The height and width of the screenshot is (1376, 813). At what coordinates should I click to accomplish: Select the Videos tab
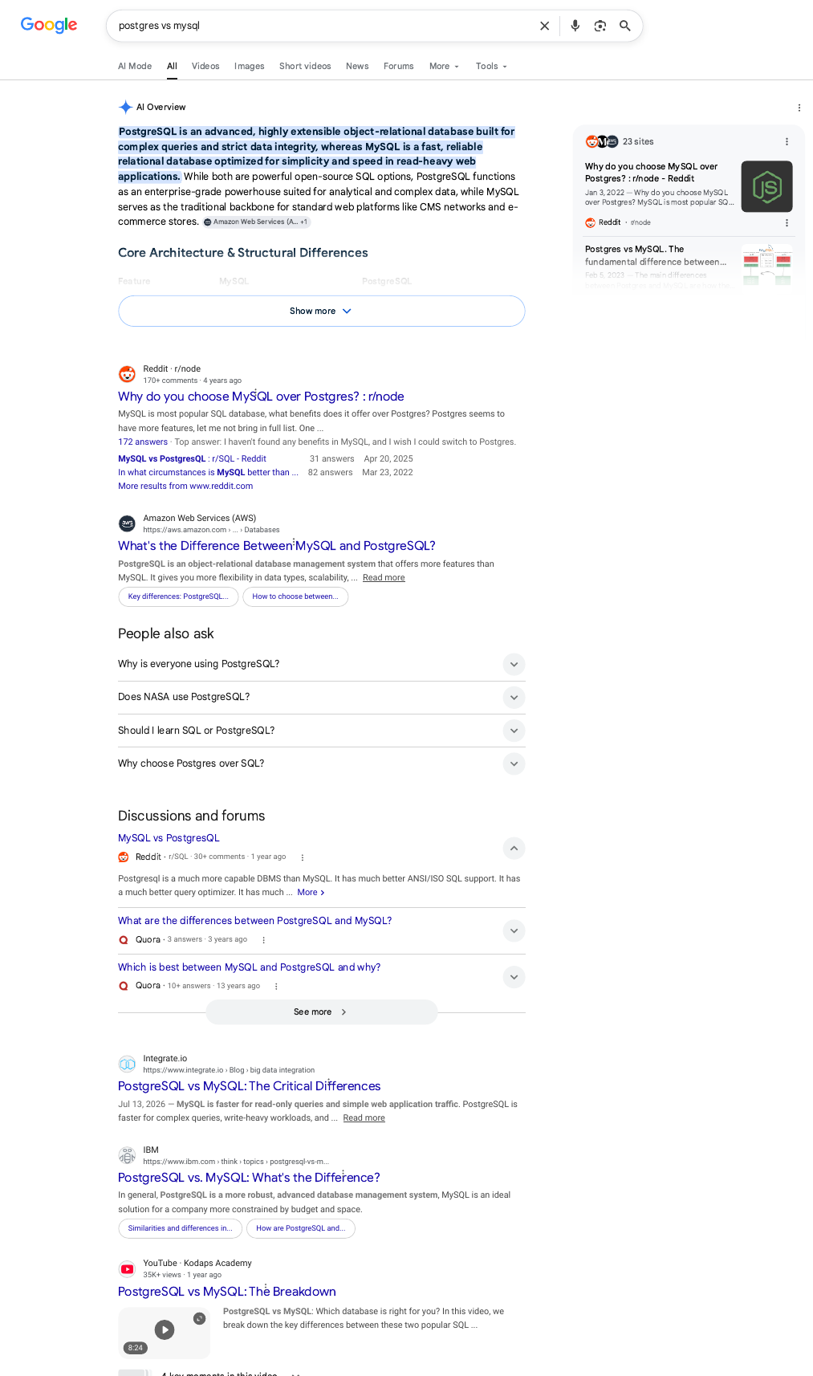[205, 66]
